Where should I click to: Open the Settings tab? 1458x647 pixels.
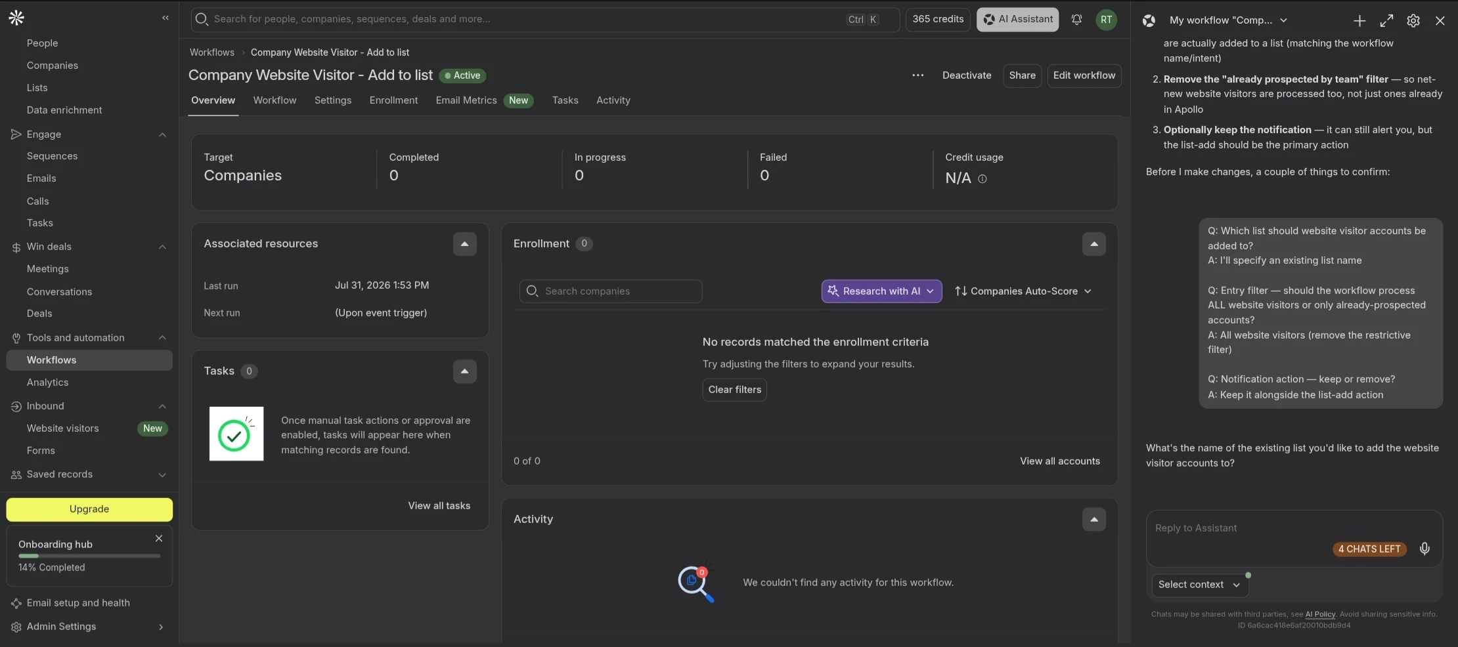coord(333,100)
